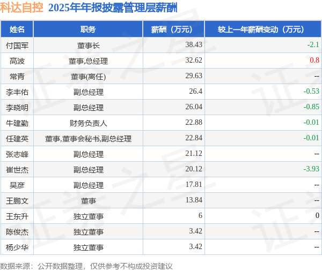This screenshot has width=322, height=271.
Task: Click the change value -0.85
Action: point(311,107)
